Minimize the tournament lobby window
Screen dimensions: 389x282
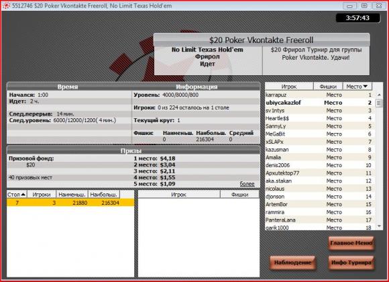point(349,6)
